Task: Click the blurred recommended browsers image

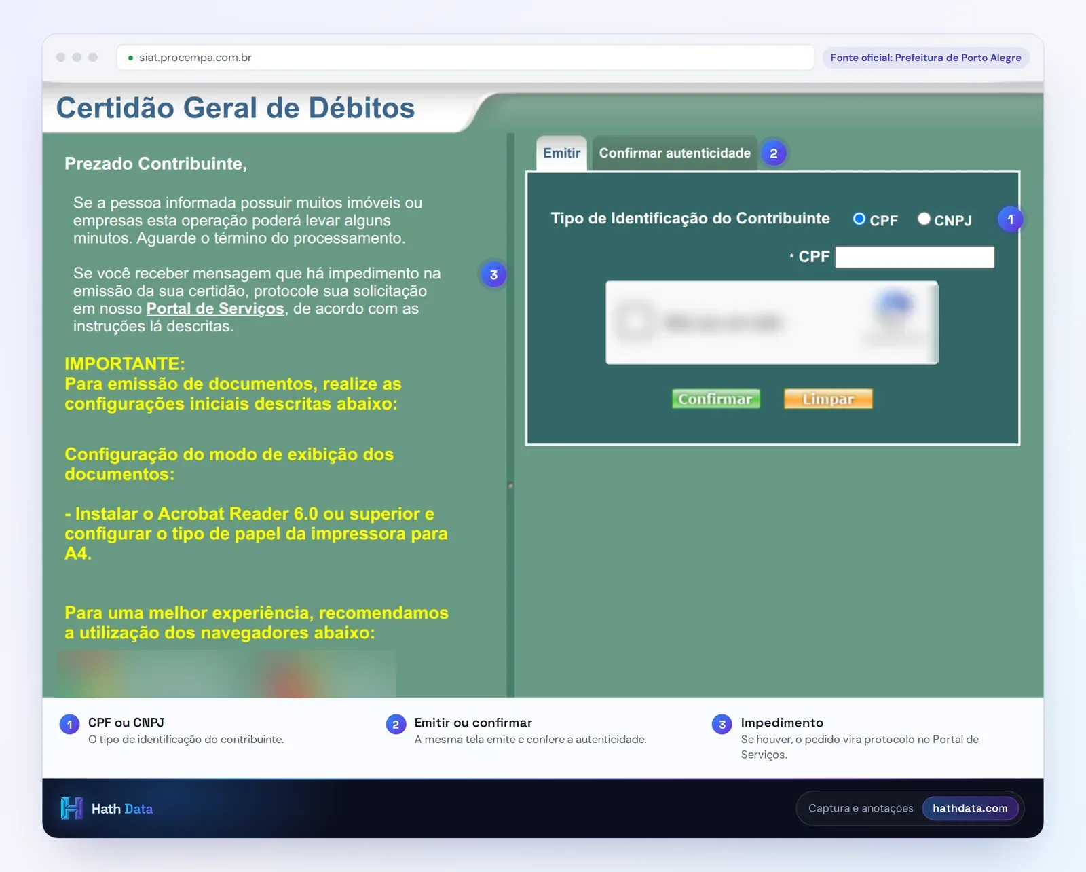Action: coord(226,674)
